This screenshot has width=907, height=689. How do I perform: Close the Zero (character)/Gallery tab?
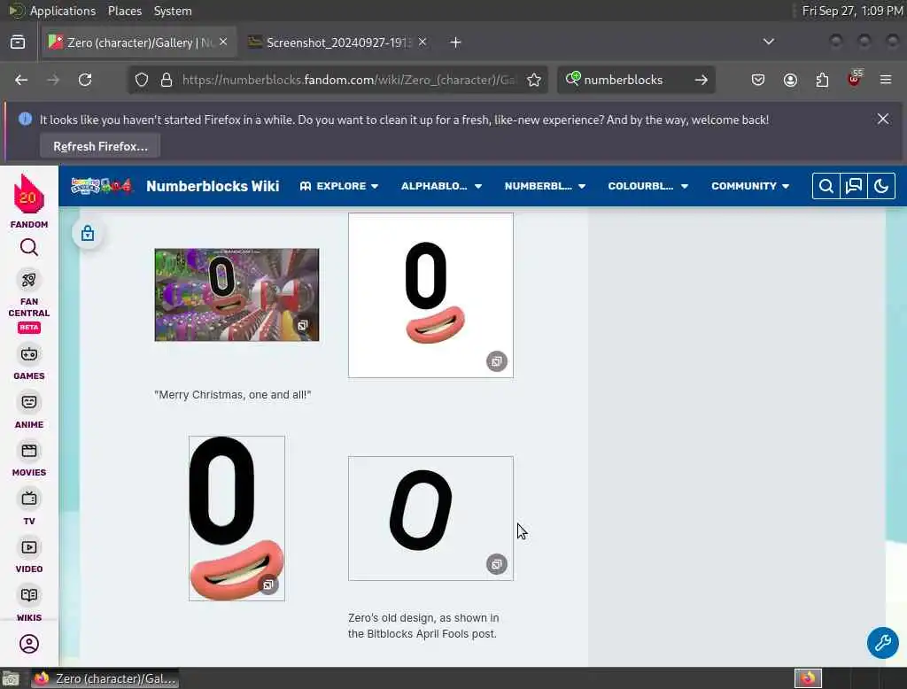(x=223, y=43)
